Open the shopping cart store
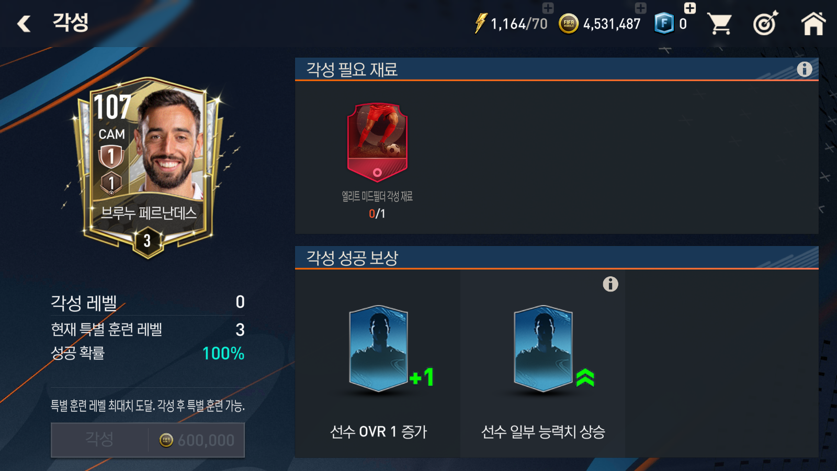Viewport: 837px width, 471px height. pos(719,24)
